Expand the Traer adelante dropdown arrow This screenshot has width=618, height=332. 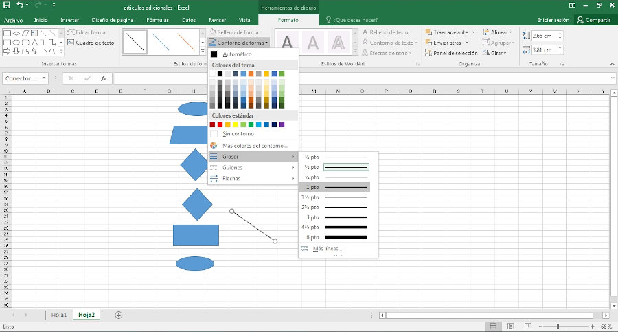click(473, 32)
